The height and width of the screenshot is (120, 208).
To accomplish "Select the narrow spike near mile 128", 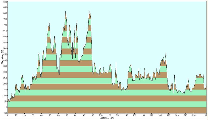I will [116, 62].
